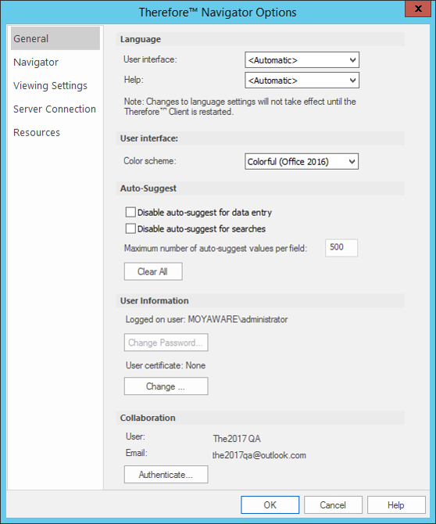Open the Help language dropdown
Screen dimensions: 436x524
click(302, 81)
